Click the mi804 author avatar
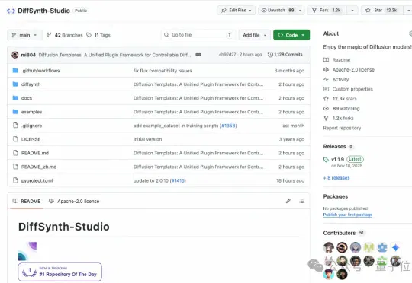 coord(15,55)
